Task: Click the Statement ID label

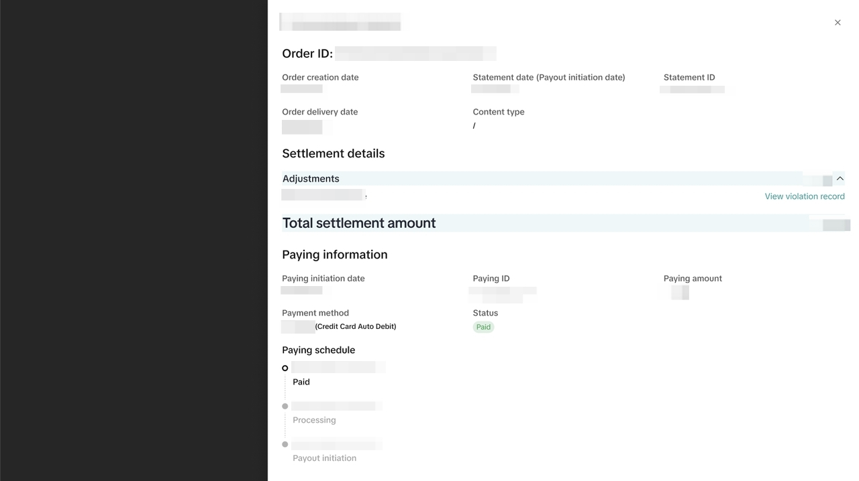Action: pyautogui.click(x=689, y=78)
